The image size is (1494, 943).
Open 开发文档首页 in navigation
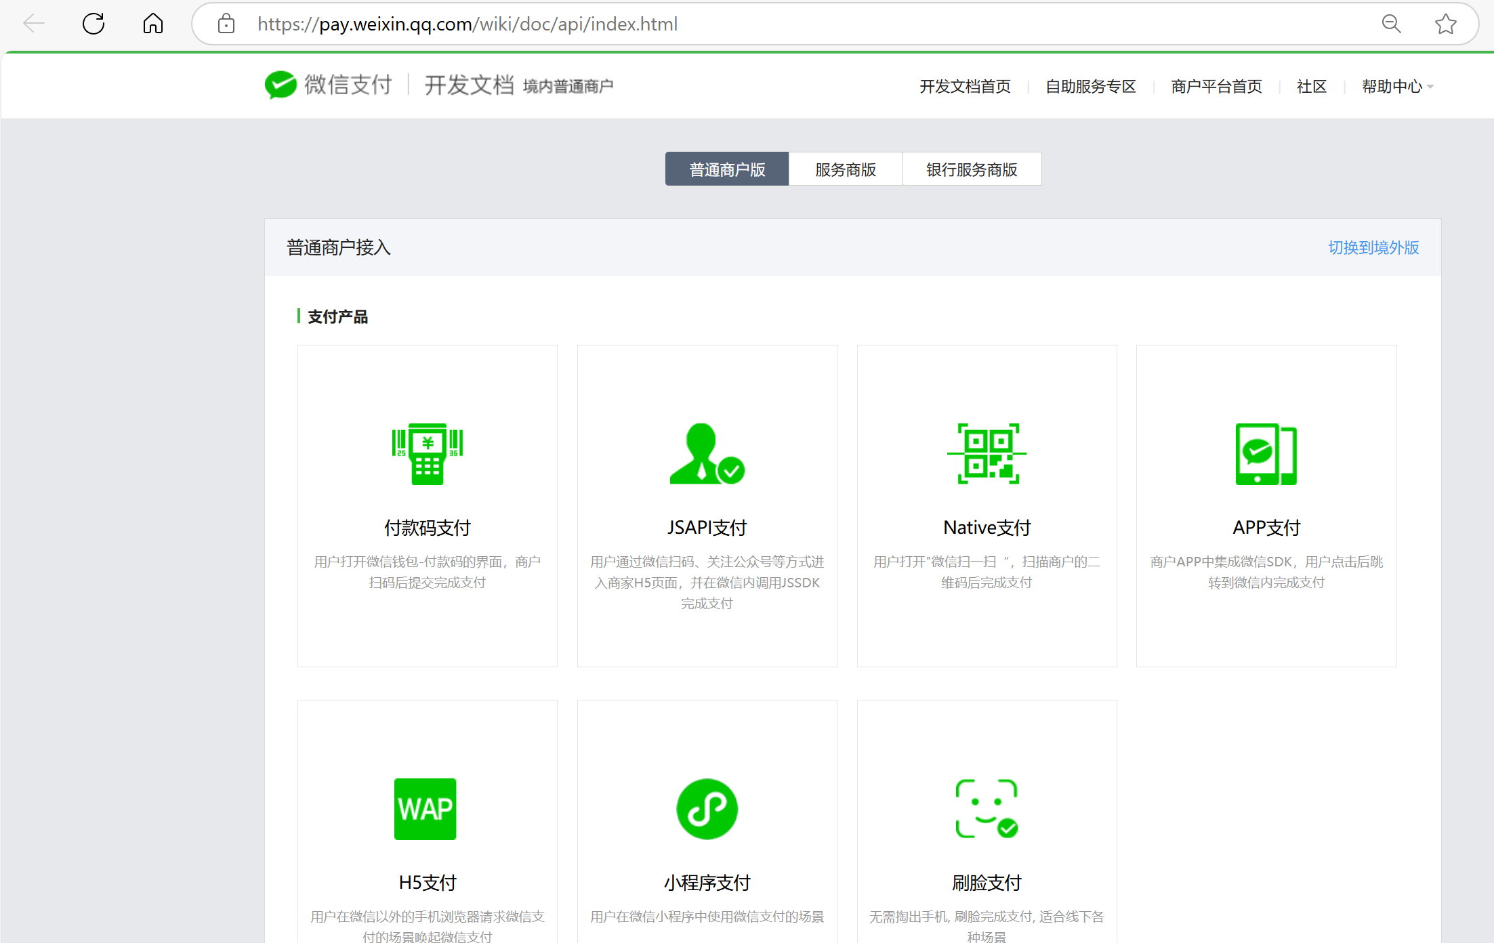(965, 86)
